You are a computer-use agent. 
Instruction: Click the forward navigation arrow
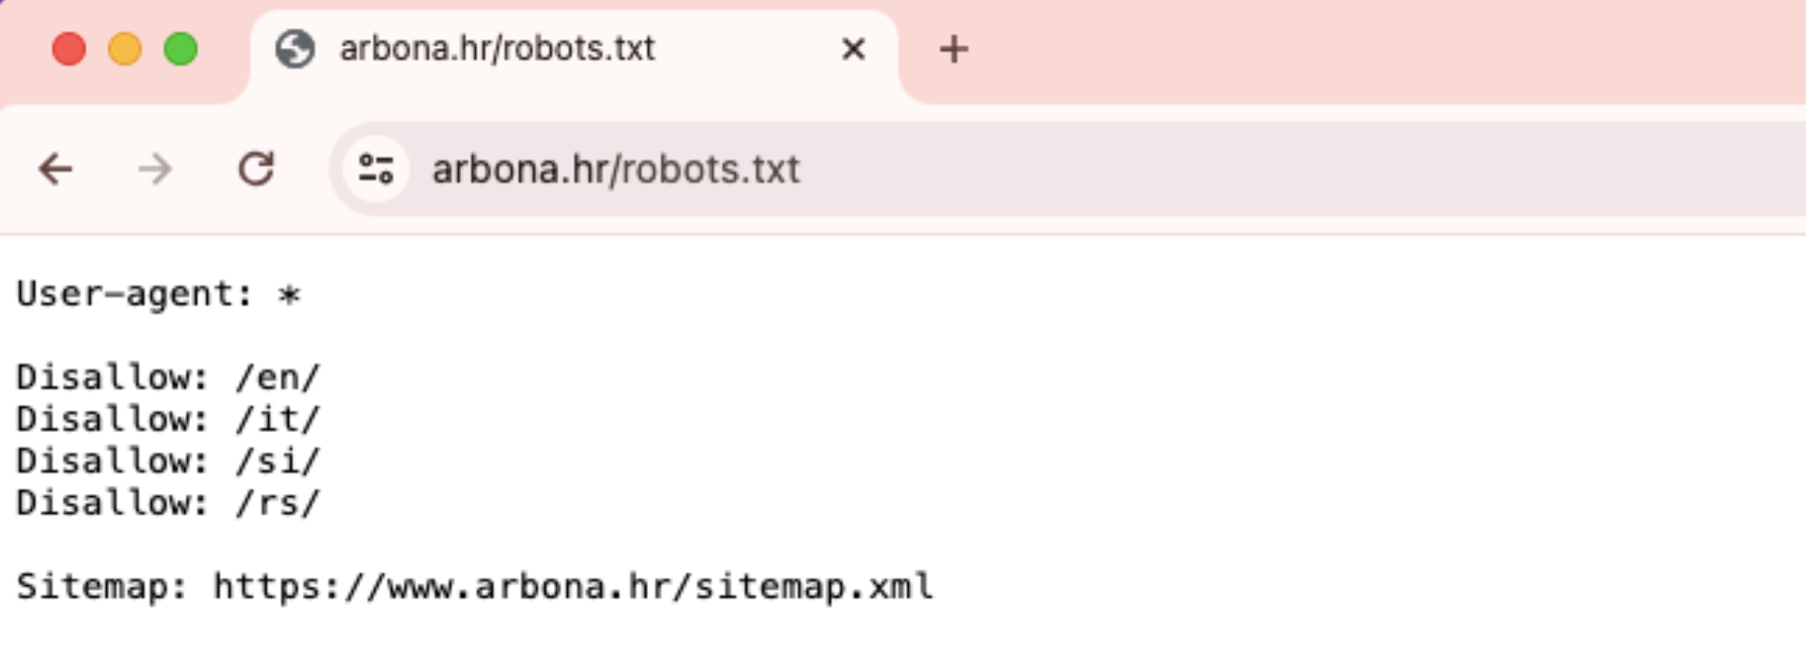pyautogui.click(x=155, y=170)
